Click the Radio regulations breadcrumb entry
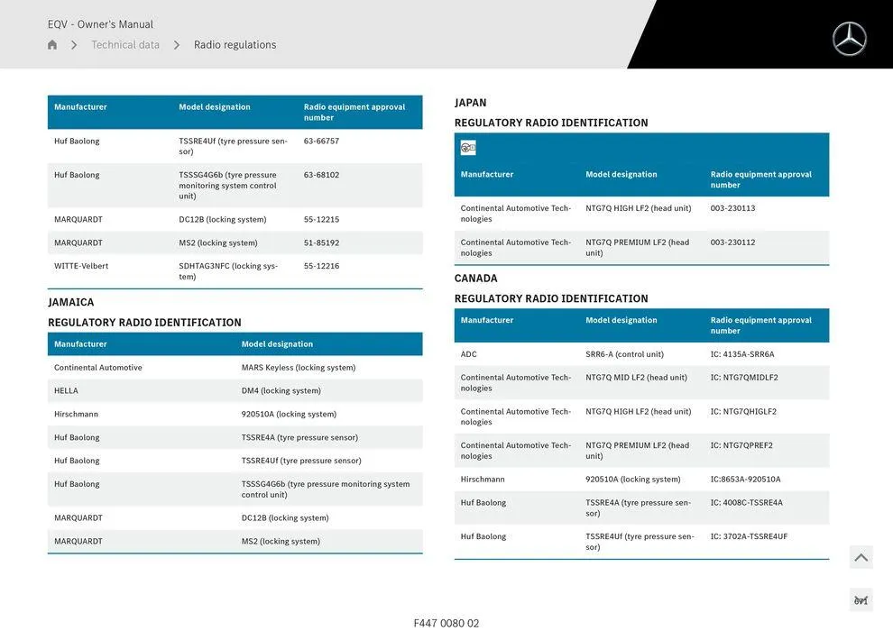This screenshot has height=631, width=893. pos(234,43)
